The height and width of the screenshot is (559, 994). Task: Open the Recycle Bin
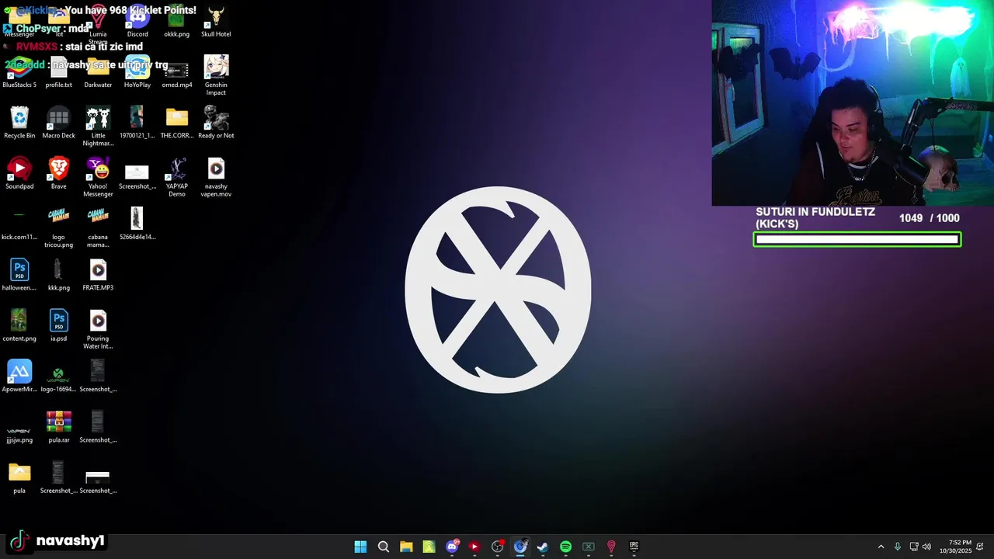(x=19, y=123)
